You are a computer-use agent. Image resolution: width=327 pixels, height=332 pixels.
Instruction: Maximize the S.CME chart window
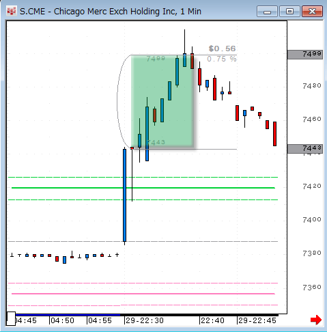pos(289,12)
